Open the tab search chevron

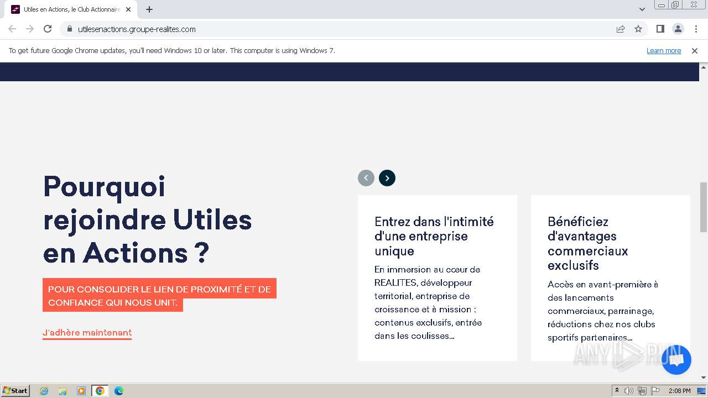(642, 9)
